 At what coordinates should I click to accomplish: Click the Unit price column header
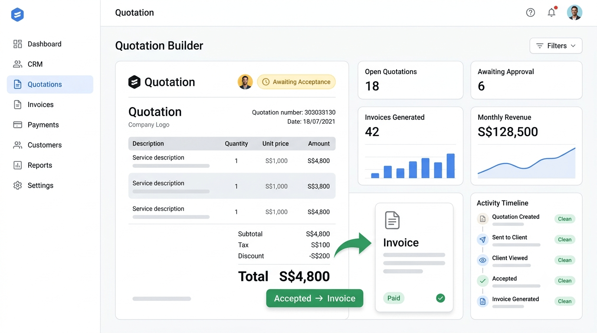[276, 144]
